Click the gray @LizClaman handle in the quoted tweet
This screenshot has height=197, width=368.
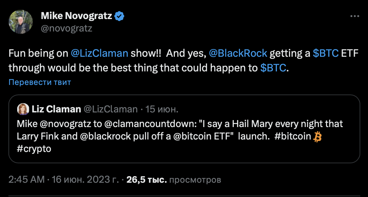(x=111, y=109)
